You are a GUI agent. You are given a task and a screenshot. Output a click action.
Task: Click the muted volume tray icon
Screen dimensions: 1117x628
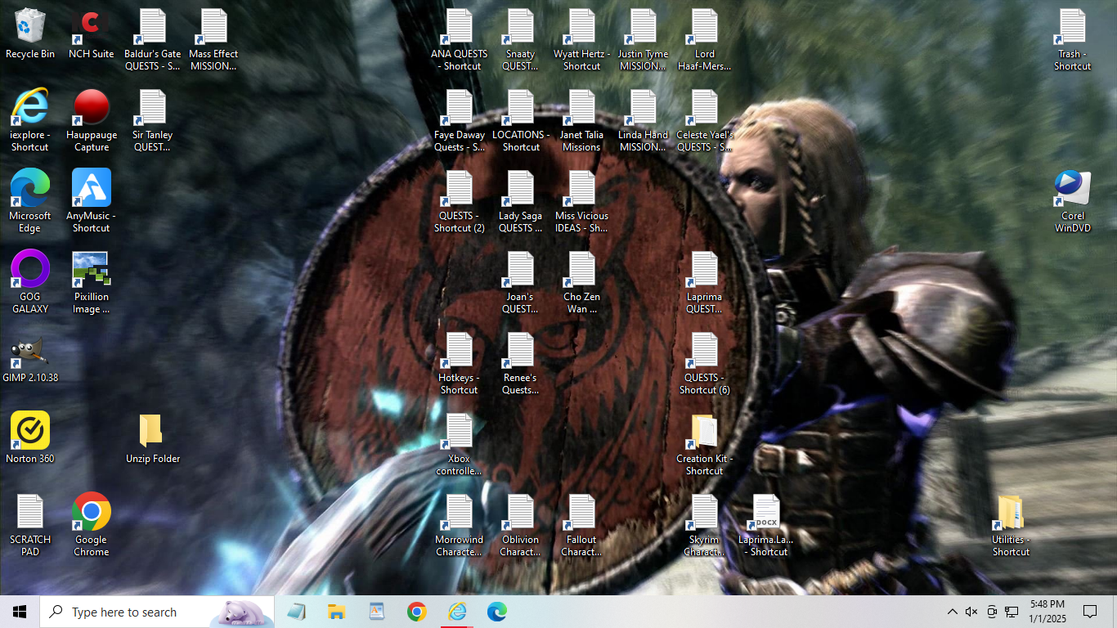tap(971, 612)
